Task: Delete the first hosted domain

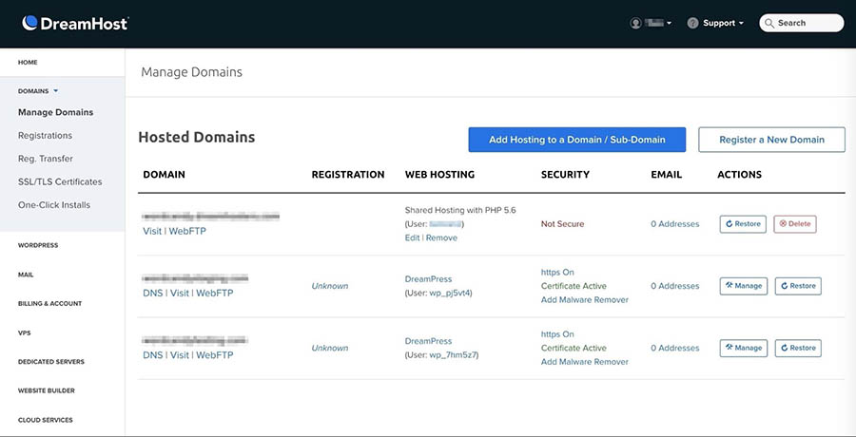Action: tap(795, 224)
